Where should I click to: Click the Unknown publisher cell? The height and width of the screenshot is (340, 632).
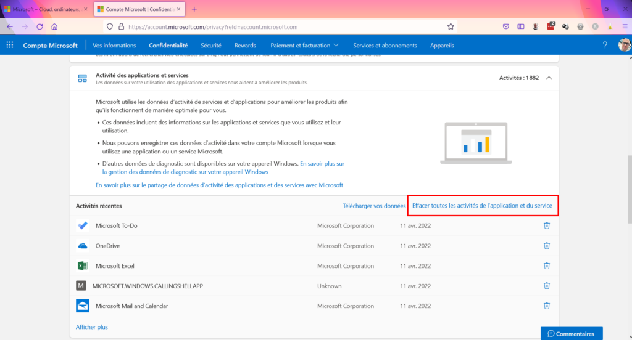point(330,286)
